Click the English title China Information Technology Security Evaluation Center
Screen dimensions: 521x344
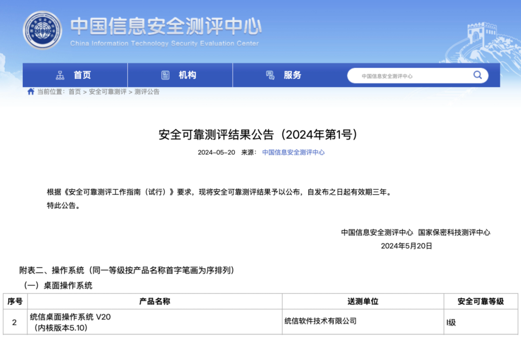point(165,43)
